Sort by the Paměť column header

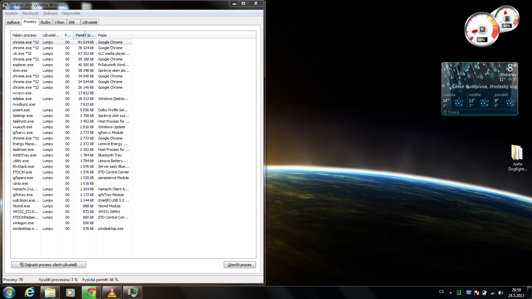[85, 35]
